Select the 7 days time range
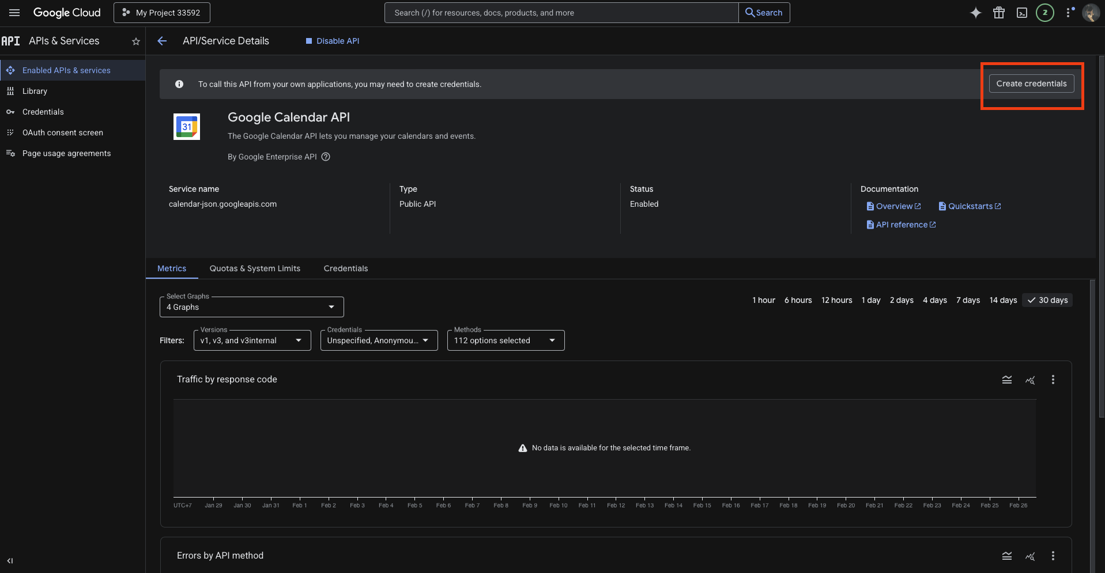1105x573 pixels. coord(968,300)
